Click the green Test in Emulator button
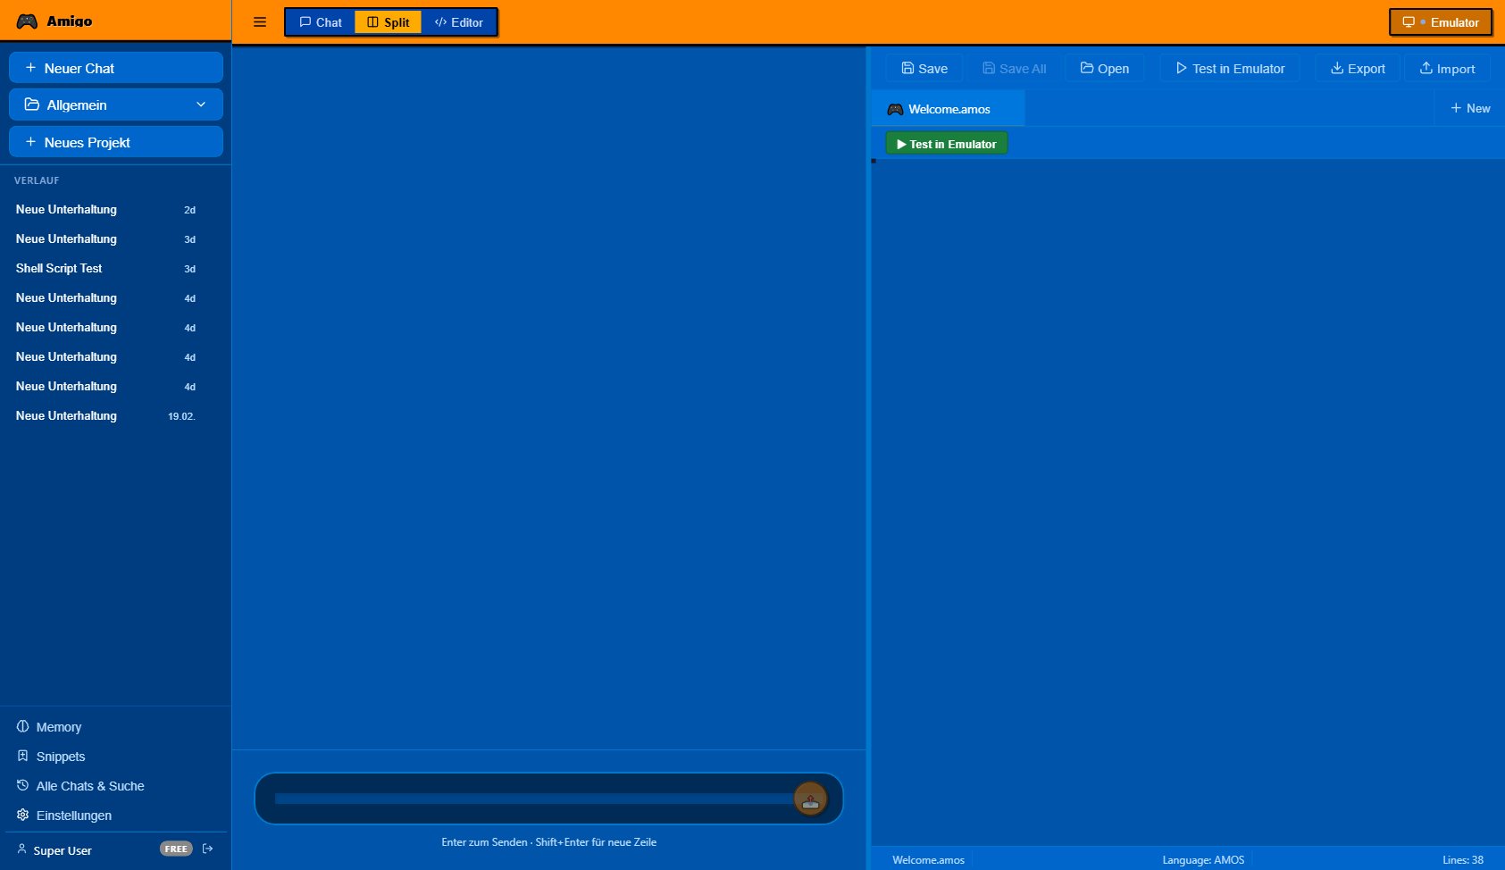1505x870 pixels. (x=947, y=143)
